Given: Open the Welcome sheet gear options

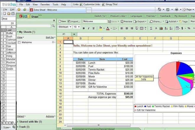Looking at the screenshot, I should [x=53, y=42].
